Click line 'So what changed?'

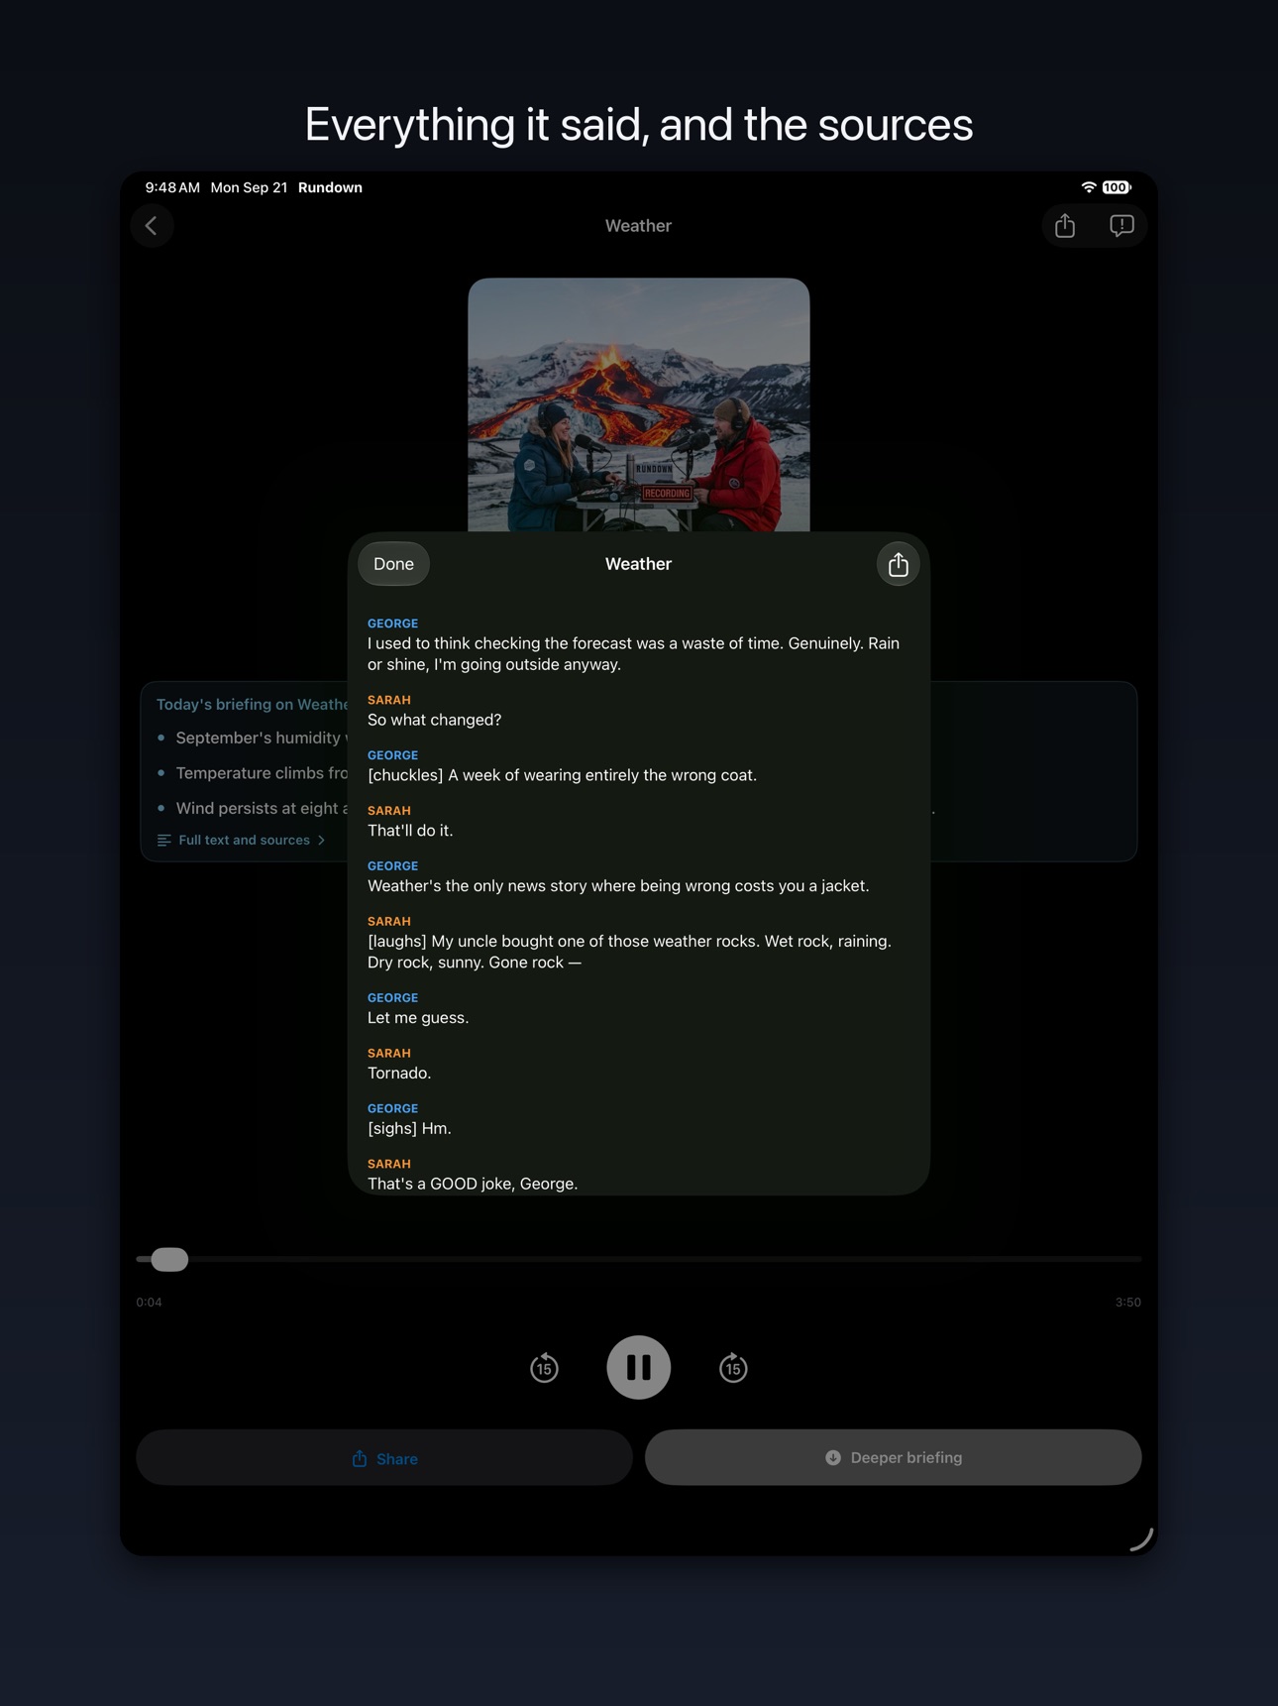[434, 720]
